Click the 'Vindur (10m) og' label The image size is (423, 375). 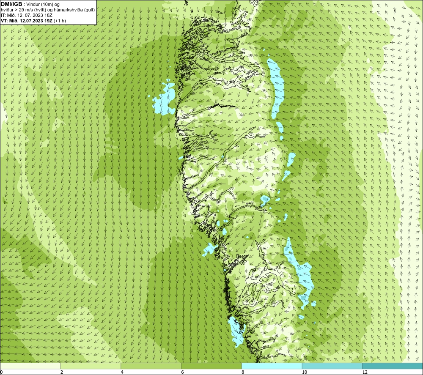tap(43, 5)
